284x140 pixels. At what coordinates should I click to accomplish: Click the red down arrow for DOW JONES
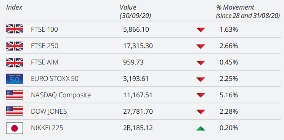point(201,112)
